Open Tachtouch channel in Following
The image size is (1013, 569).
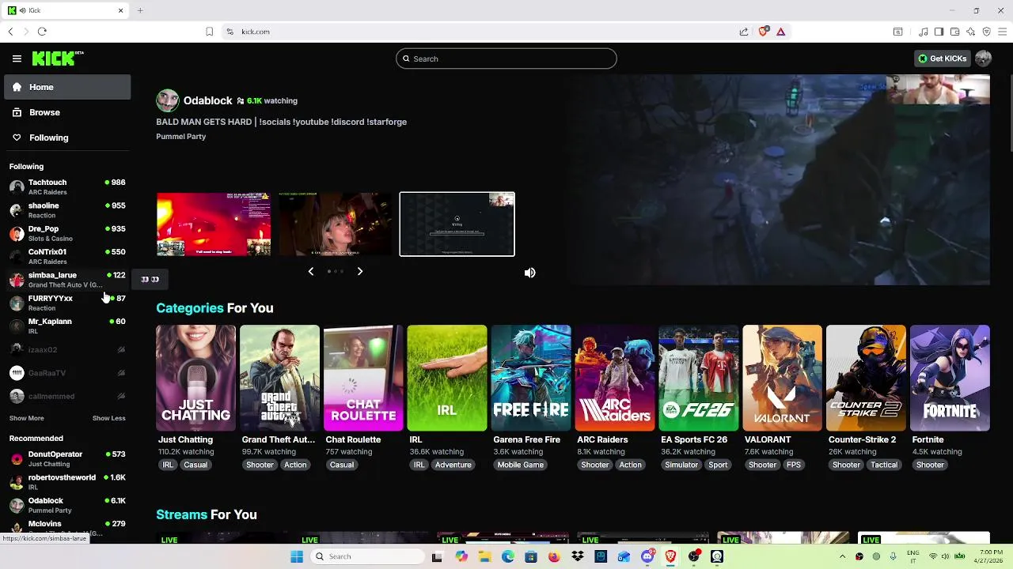(67, 187)
